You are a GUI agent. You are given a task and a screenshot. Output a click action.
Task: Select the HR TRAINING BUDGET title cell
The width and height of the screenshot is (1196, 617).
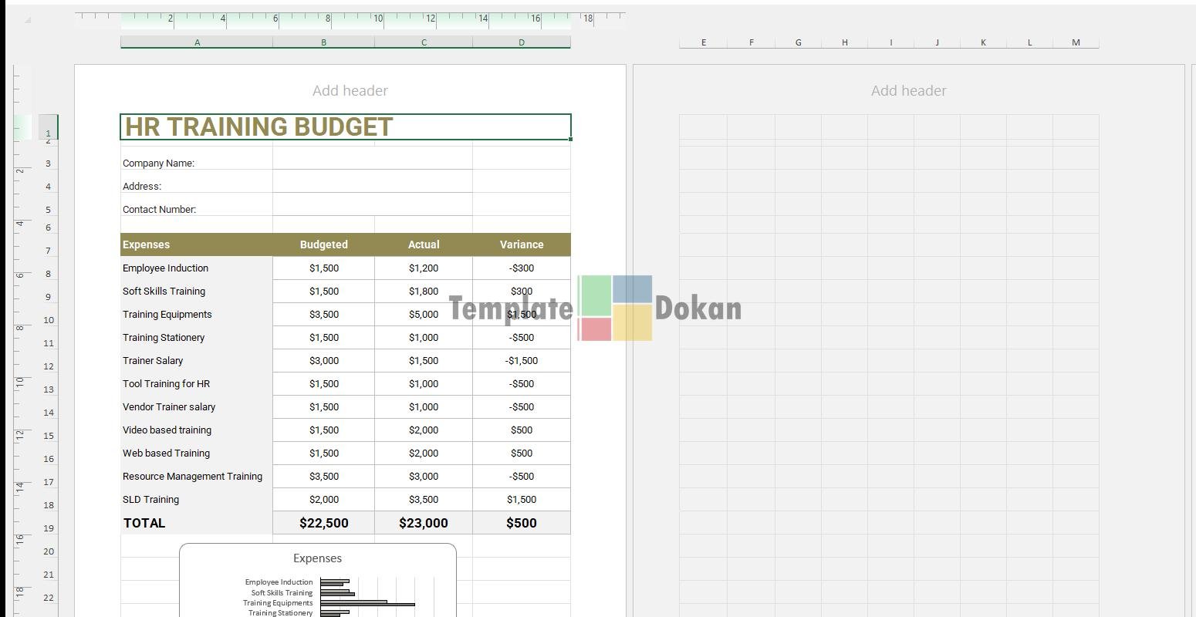[345, 127]
